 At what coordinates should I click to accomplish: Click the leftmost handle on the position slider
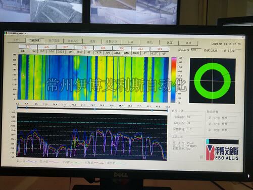(x=18, y=108)
